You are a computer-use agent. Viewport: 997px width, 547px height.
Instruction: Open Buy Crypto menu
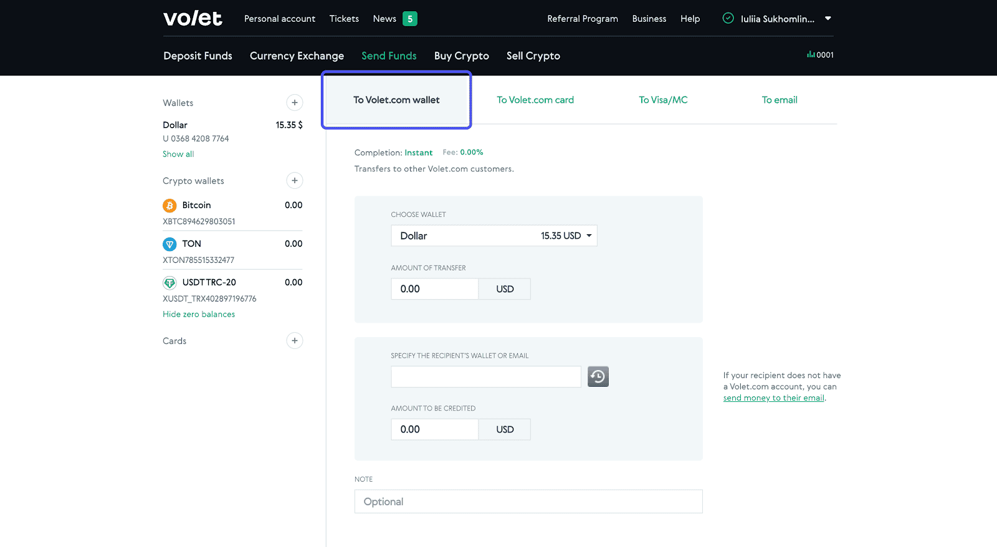click(x=462, y=56)
